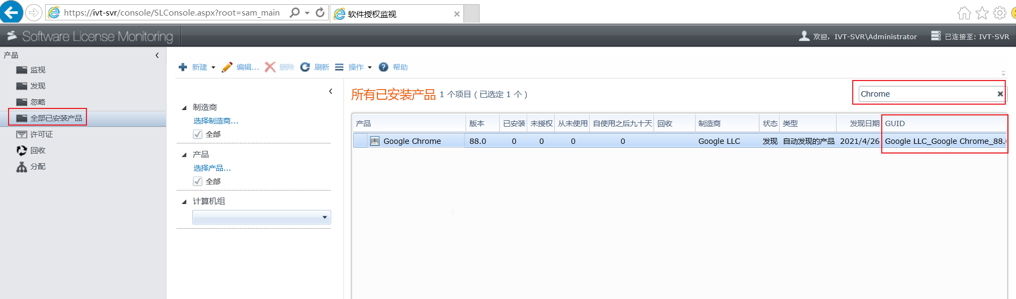
Task: Sort by 版本 column header
Action: pos(482,123)
